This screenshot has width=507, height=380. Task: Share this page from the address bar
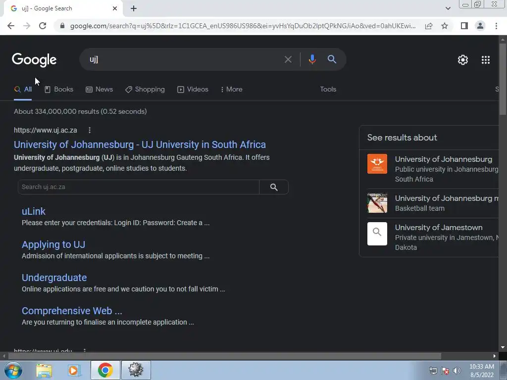pos(429,26)
